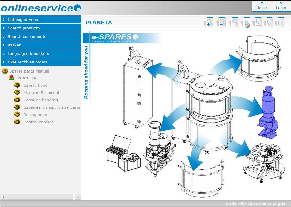This screenshot has height=207, width=291.
Task: Switch to the Home tab
Action: 262,6
